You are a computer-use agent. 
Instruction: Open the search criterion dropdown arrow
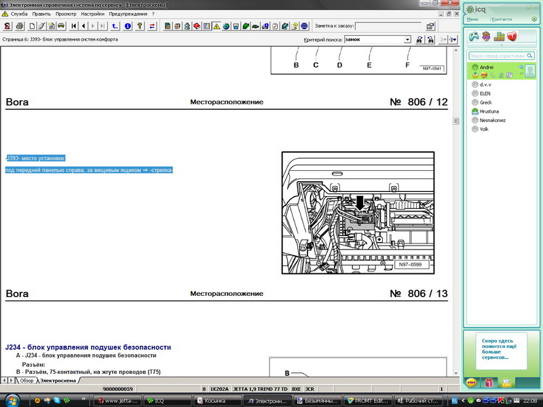[x=407, y=39]
